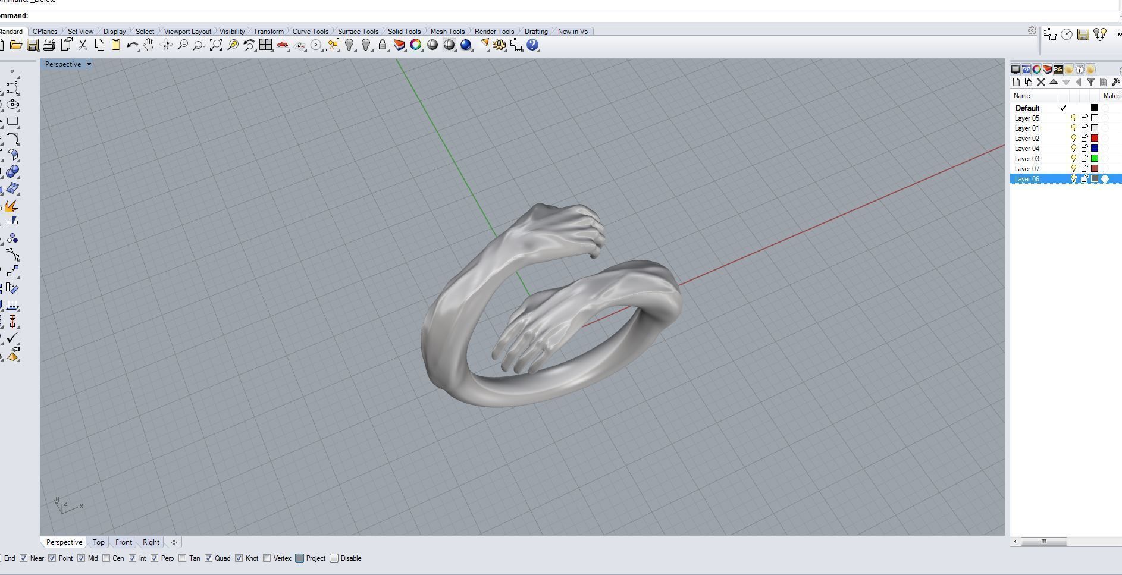Change Layer 02 red color swatch
Viewport: 1122px width, 575px height.
click(1095, 139)
